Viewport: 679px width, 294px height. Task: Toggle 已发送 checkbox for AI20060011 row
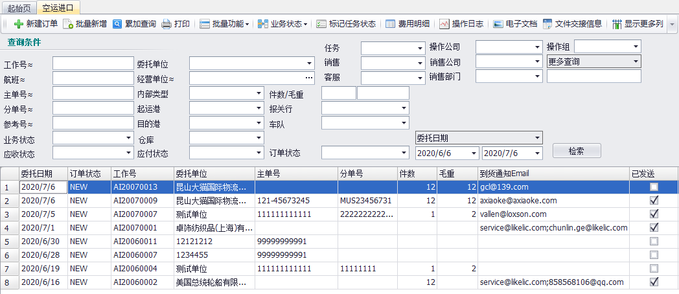tap(654, 242)
